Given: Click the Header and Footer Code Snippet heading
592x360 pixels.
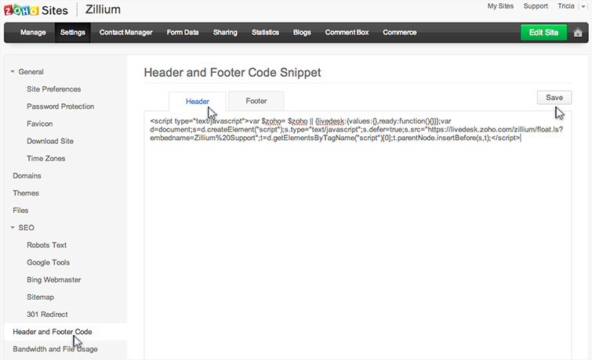Looking at the screenshot, I should 232,72.
